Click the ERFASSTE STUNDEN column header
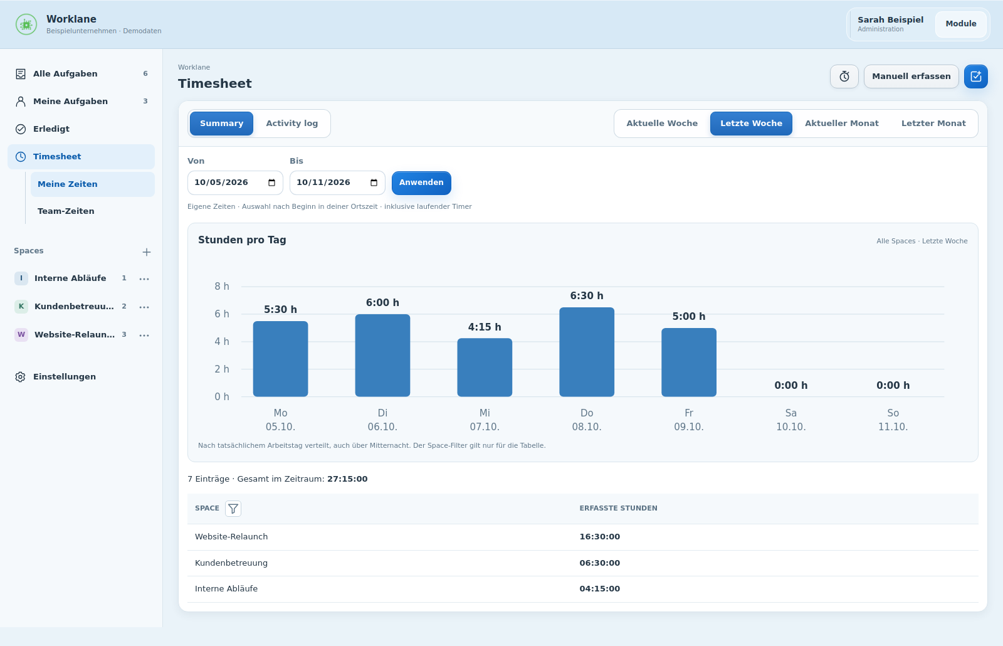 click(619, 509)
